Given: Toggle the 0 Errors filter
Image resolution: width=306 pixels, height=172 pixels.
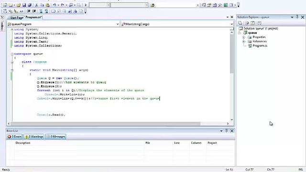Looking at the screenshot, I should (x=15, y=137).
